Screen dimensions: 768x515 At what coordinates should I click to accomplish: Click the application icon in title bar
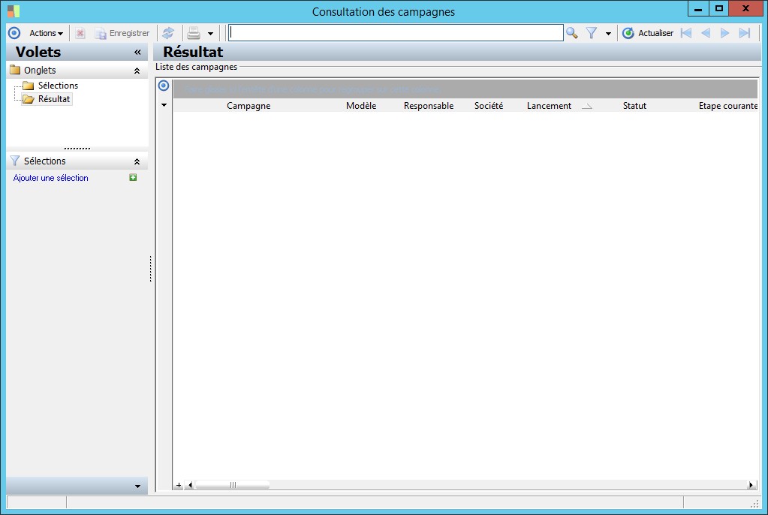coord(14,11)
